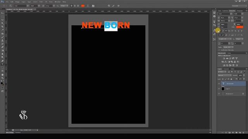
Task: Open the Image menu
Action: coord(17,2)
